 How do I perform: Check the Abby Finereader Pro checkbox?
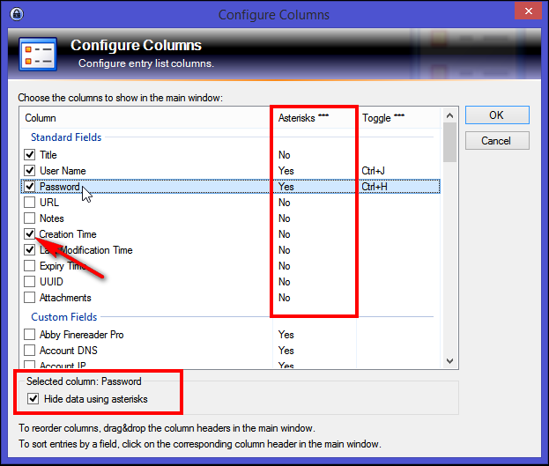tap(30, 335)
